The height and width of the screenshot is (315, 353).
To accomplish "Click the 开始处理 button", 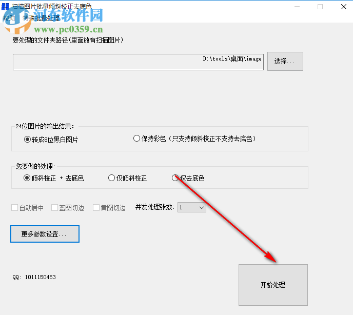I will point(273,285).
